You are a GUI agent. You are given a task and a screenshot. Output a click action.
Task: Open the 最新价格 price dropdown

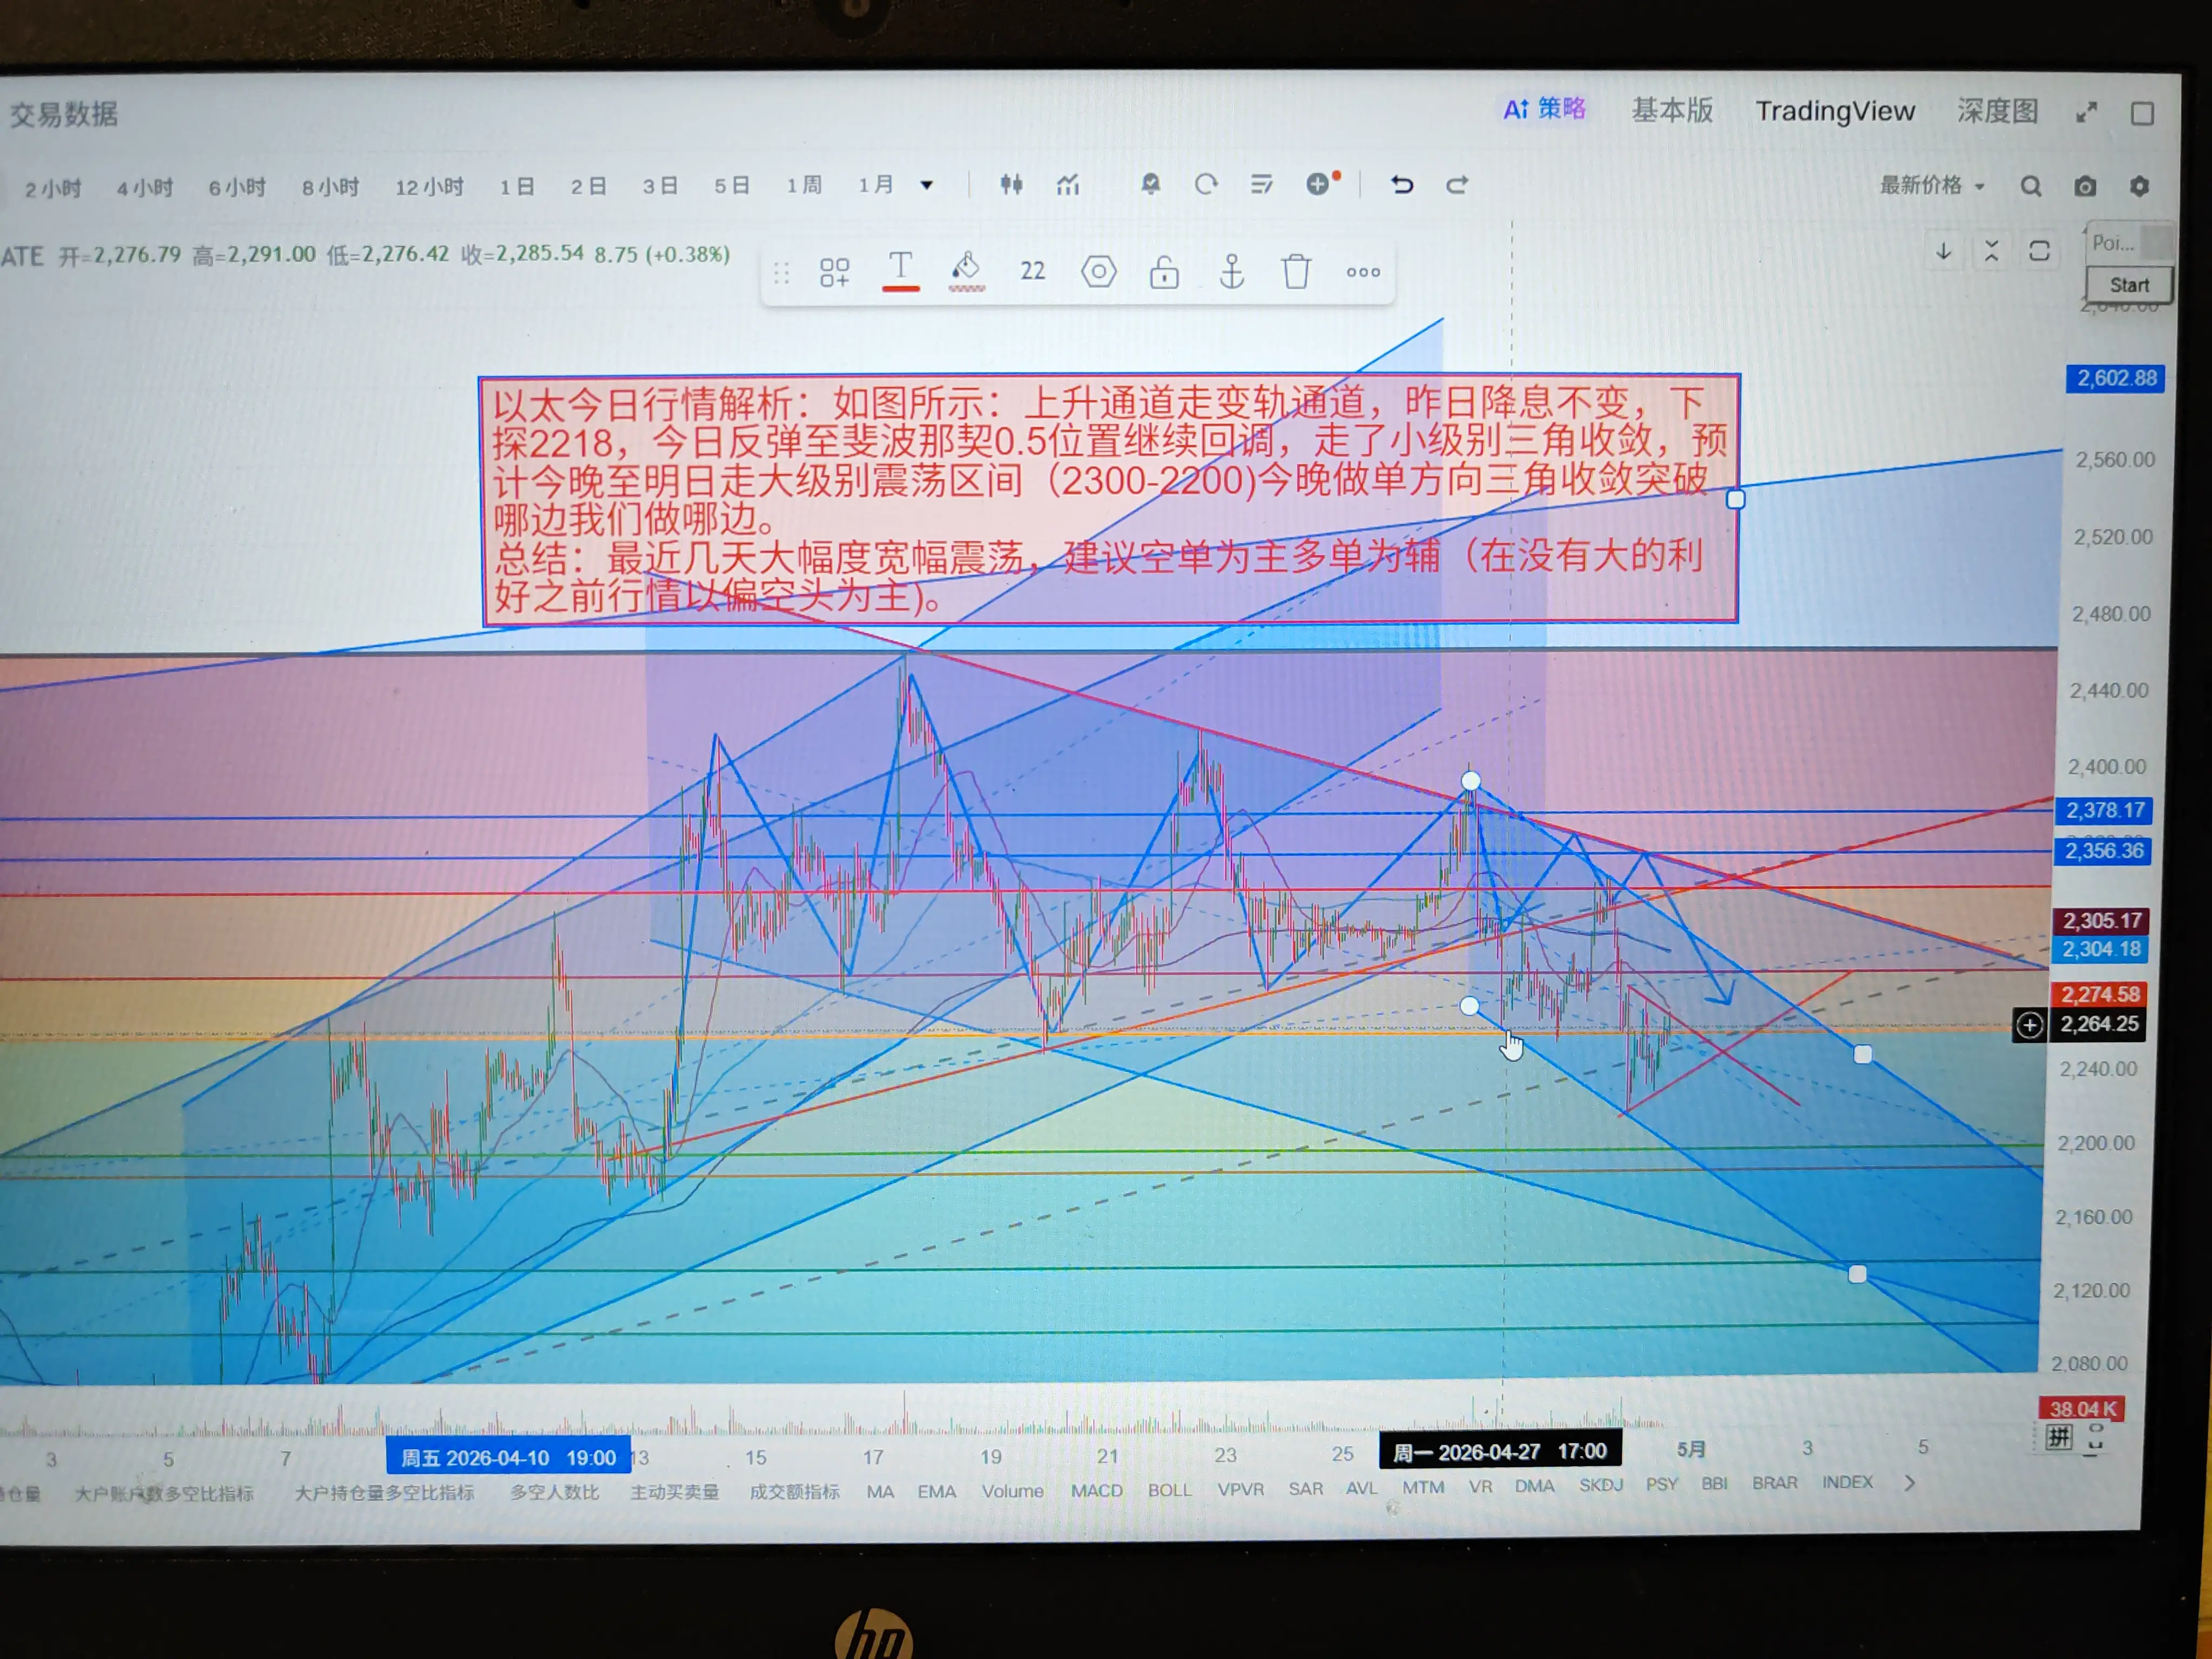(1931, 185)
